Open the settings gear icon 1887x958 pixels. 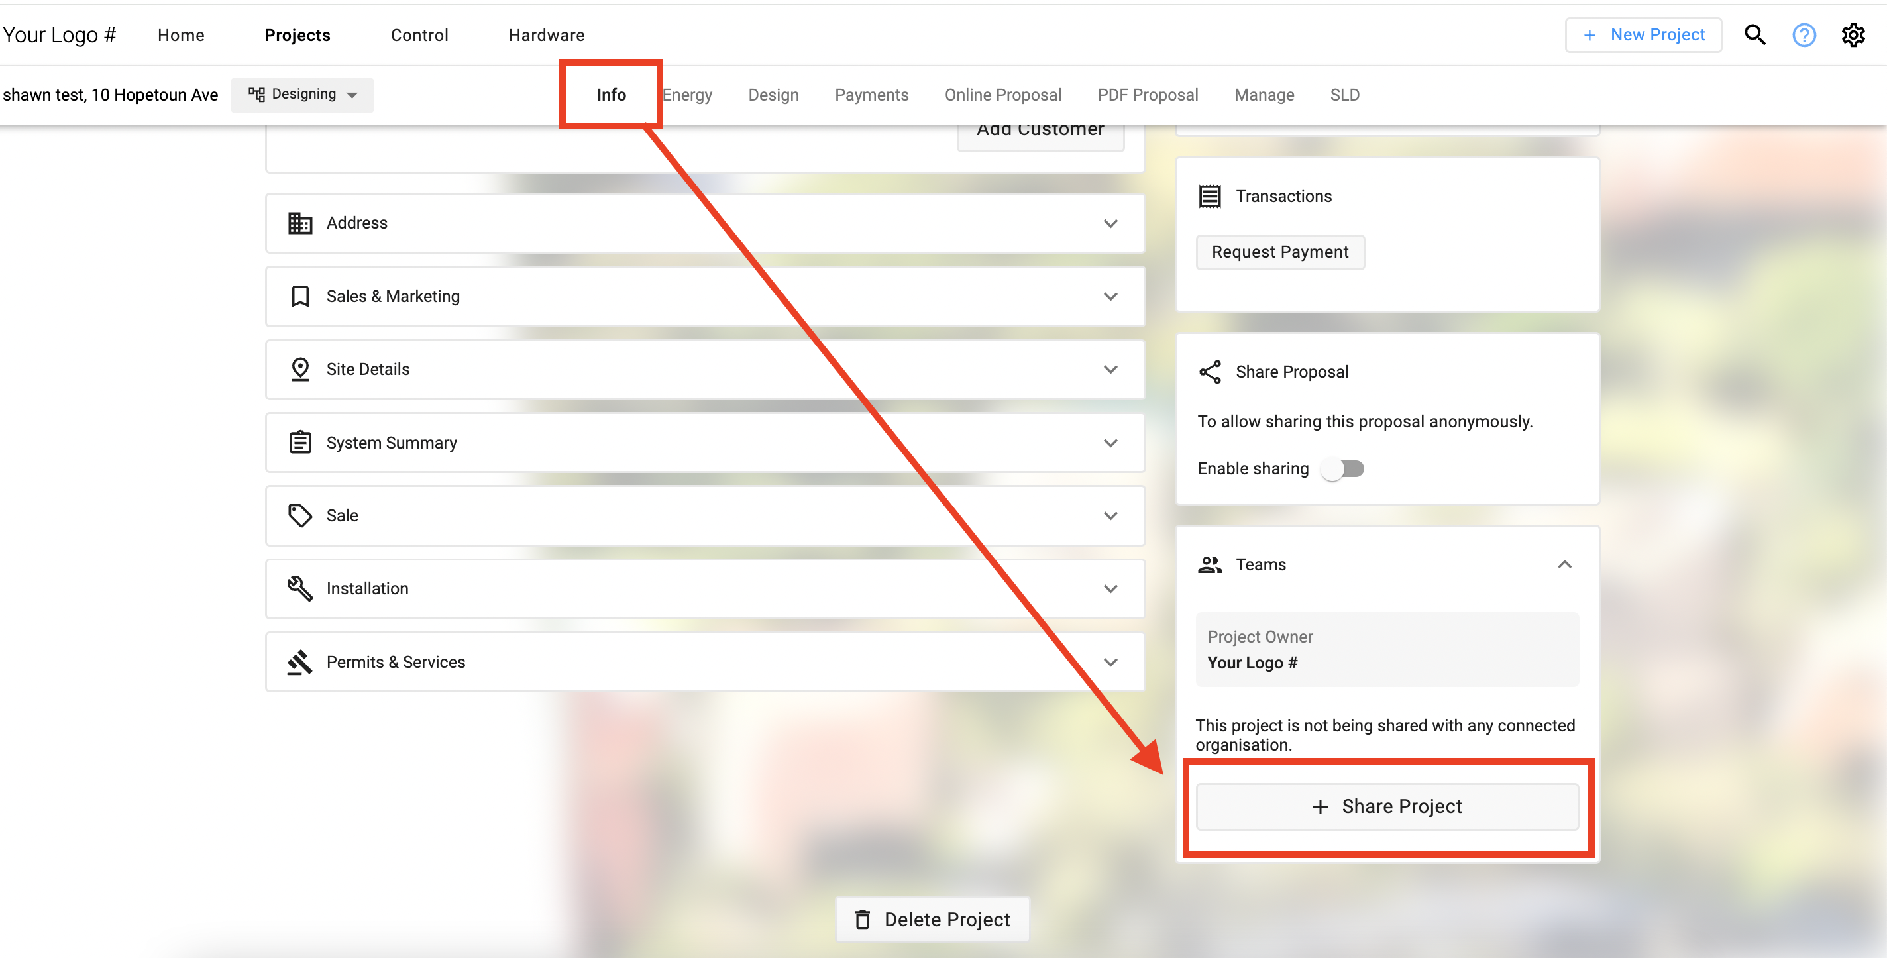tap(1853, 34)
